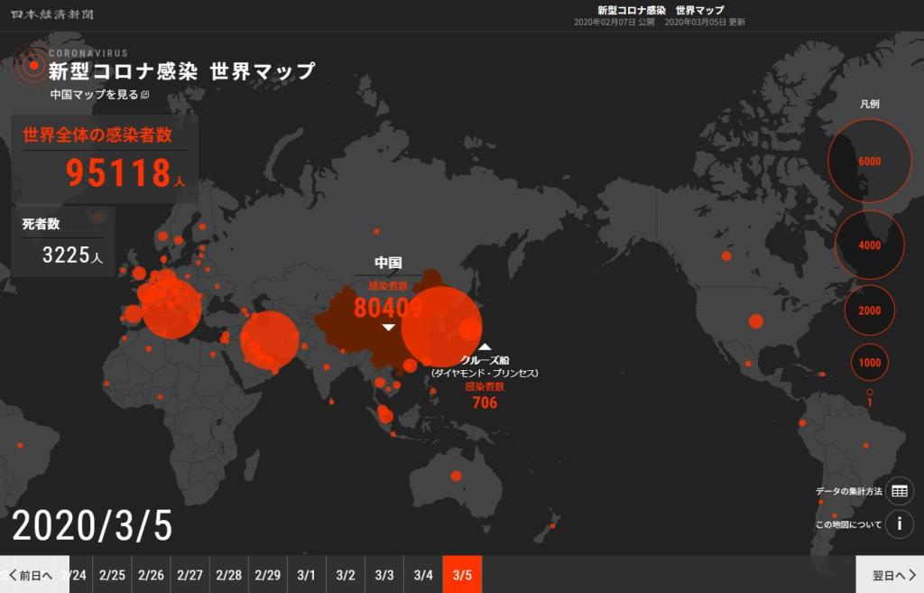924x593 pixels.
Task: Jump to 3/1 on the timeline
Action: 306,575
